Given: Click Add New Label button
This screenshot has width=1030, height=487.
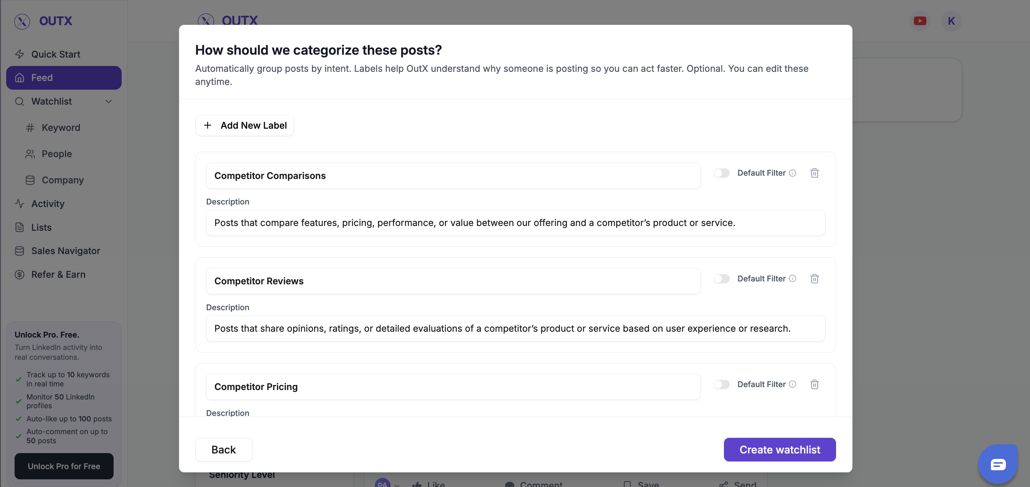Looking at the screenshot, I should click(245, 125).
